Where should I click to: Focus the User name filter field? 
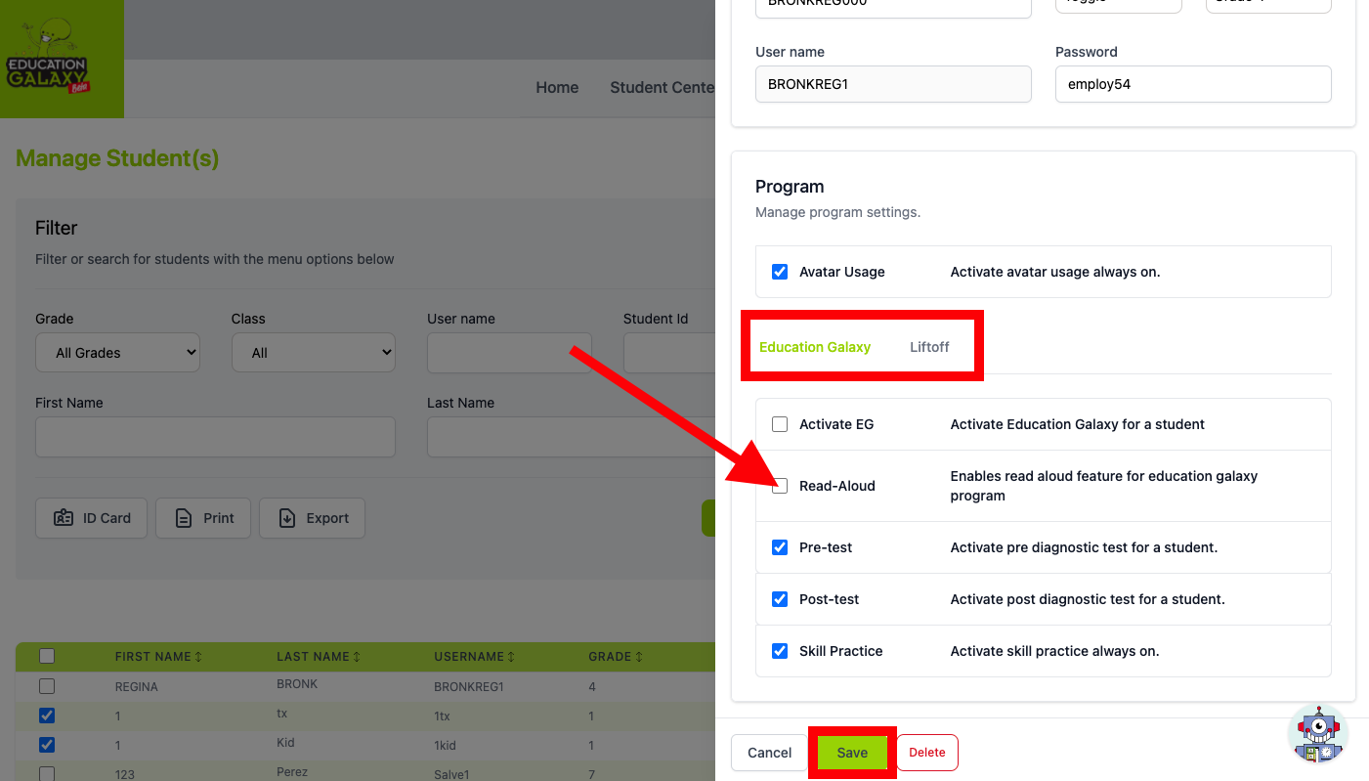509,353
